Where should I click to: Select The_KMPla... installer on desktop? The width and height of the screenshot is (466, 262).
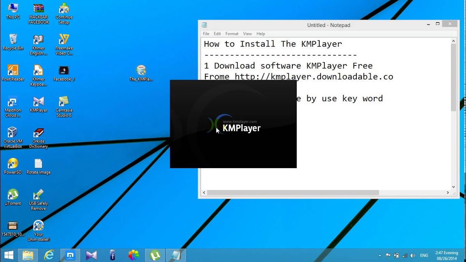point(141,73)
